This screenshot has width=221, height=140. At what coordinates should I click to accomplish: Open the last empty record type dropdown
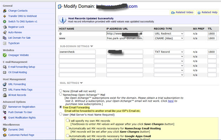[169, 75]
